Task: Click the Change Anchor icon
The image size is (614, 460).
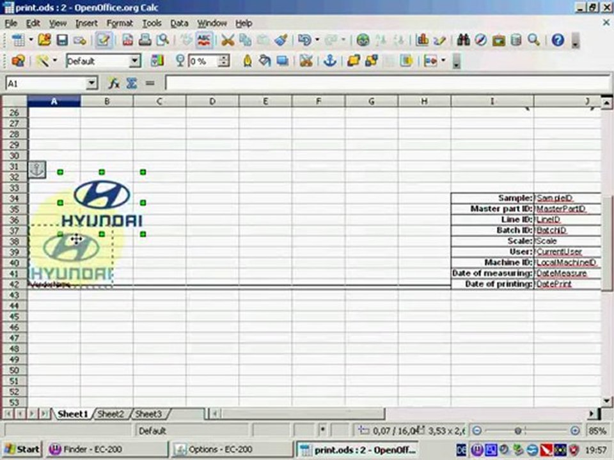Action: (330, 61)
